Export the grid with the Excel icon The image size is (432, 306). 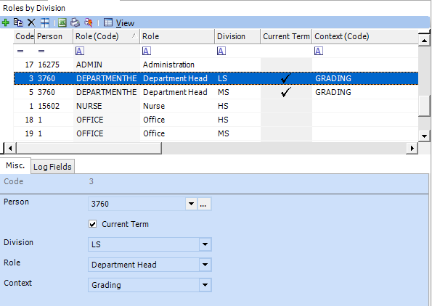click(62, 22)
